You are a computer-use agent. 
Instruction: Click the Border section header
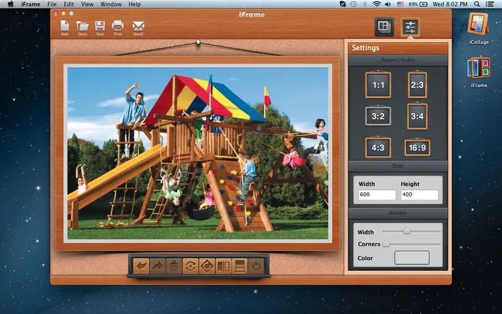click(x=398, y=213)
